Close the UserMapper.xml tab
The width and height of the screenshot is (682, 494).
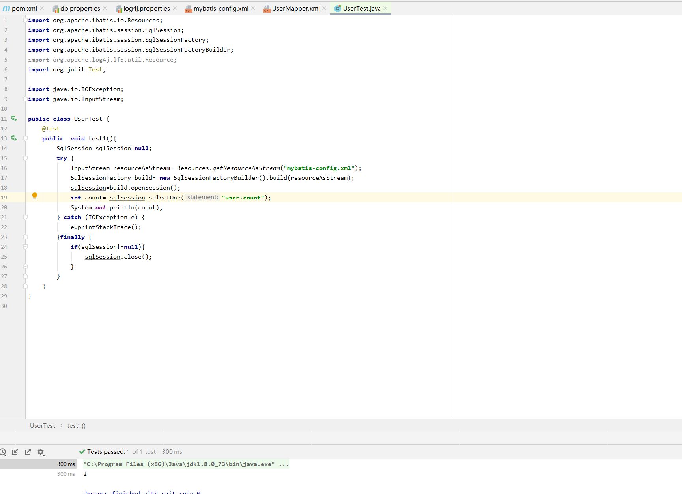[x=324, y=8]
